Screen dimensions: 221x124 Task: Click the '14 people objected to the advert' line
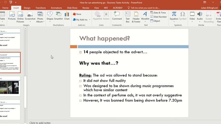point(115,52)
